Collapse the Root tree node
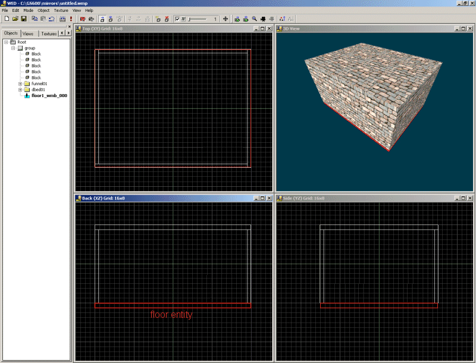Image resolution: width=476 pixels, height=363 pixels. pos(6,42)
